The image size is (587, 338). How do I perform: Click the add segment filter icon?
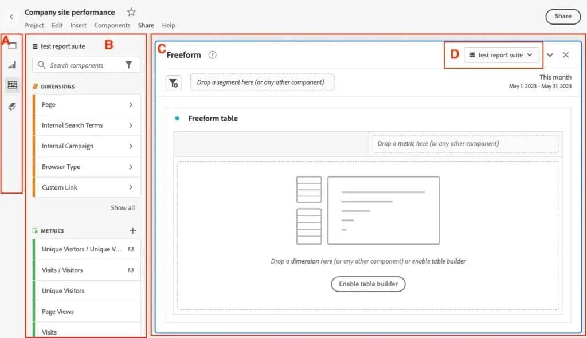coord(173,82)
